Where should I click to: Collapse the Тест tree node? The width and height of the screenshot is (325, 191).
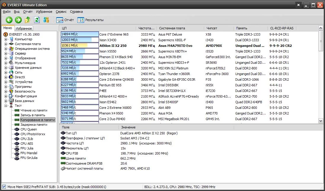tap(6, 106)
